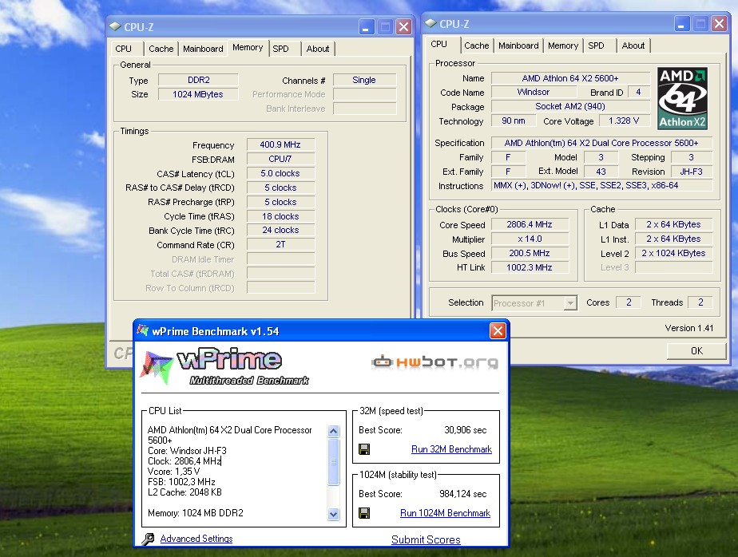Click 'Core: Windsor JH-F3' line in CPU List

pyautogui.click(x=187, y=451)
